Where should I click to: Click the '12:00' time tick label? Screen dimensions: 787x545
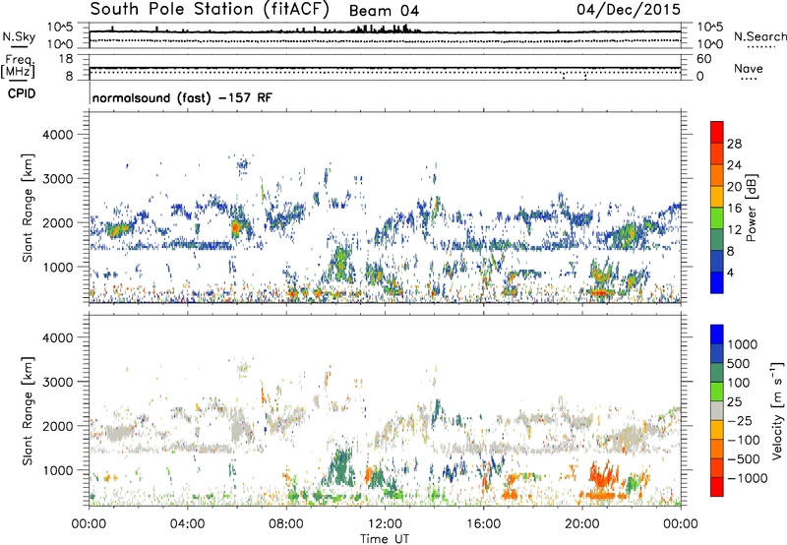[x=385, y=524]
